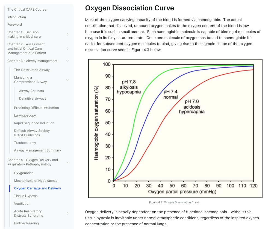This screenshot has height=229, width=274.
Task: Open Acute Respiratory Distress Syndrome page
Action: click(28, 213)
